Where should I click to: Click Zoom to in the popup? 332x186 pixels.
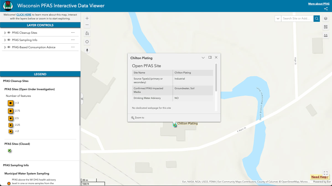click(138, 118)
